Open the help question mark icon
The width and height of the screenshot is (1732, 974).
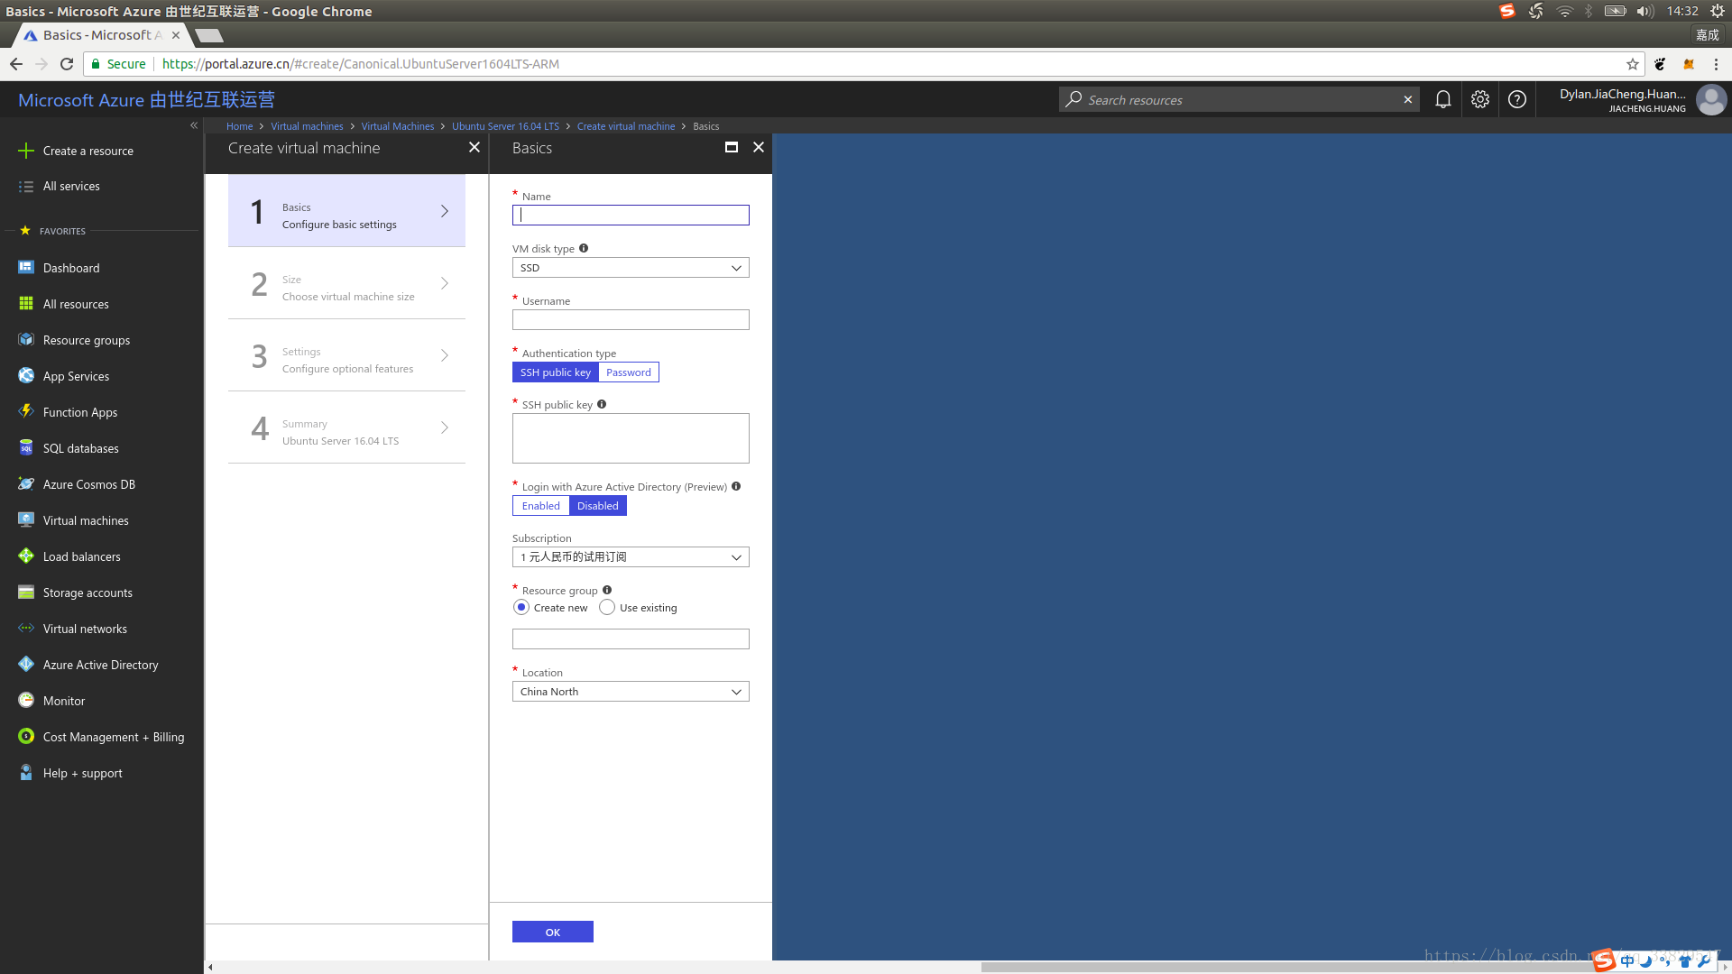click(1517, 100)
